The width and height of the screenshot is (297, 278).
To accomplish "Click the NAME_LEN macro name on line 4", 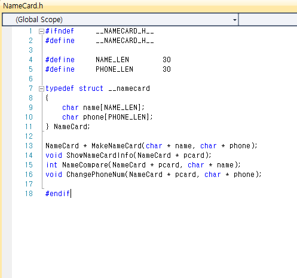I will click(x=112, y=60).
